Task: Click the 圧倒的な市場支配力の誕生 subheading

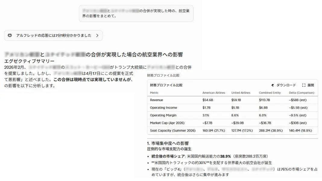Action: point(169,149)
